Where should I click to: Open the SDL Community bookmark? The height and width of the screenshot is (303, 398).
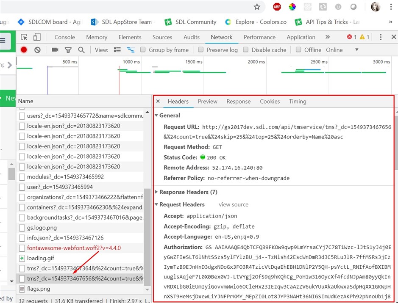point(190,22)
